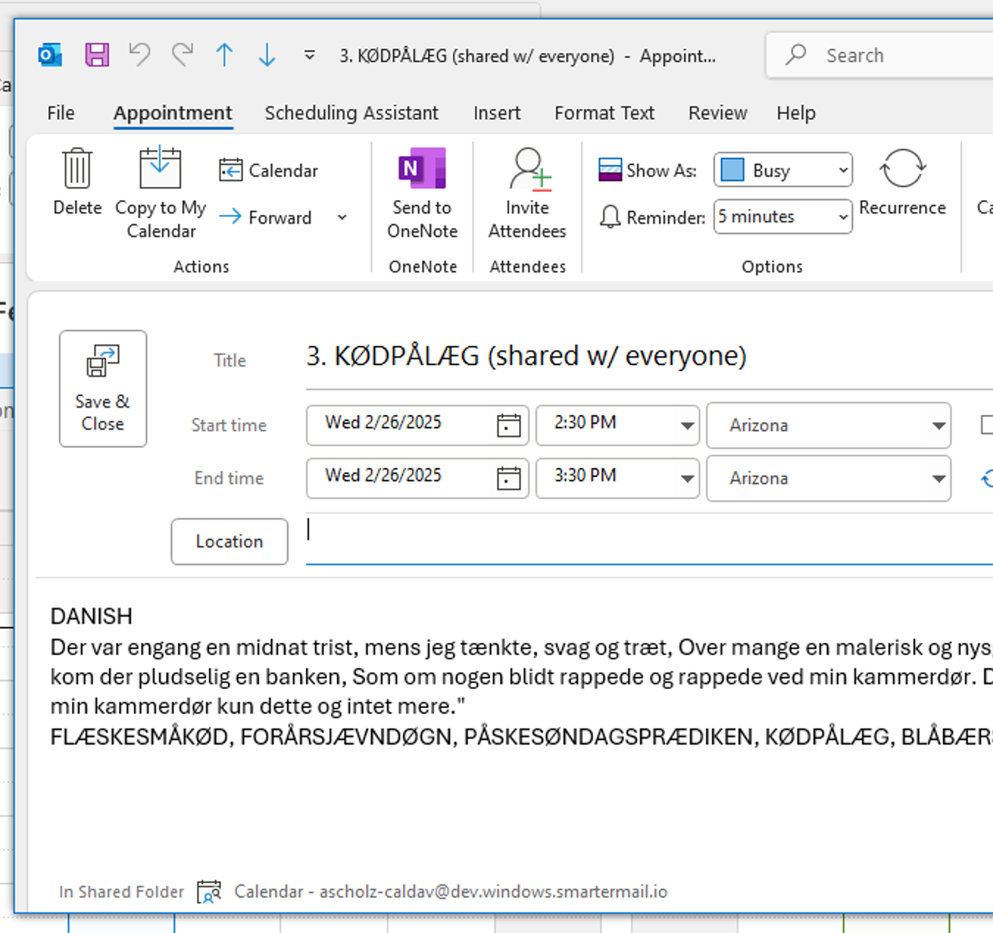Screen dimensions: 993x933
Task: Open the Format Text tab
Action: click(604, 113)
